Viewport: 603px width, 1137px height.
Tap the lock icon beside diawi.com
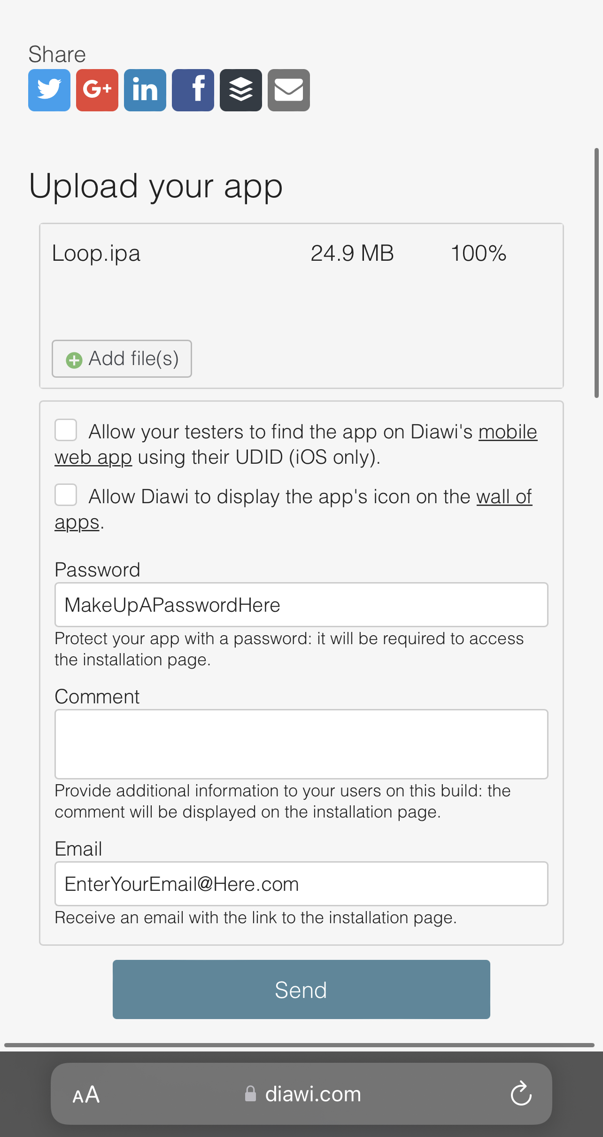click(x=251, y=1094)
